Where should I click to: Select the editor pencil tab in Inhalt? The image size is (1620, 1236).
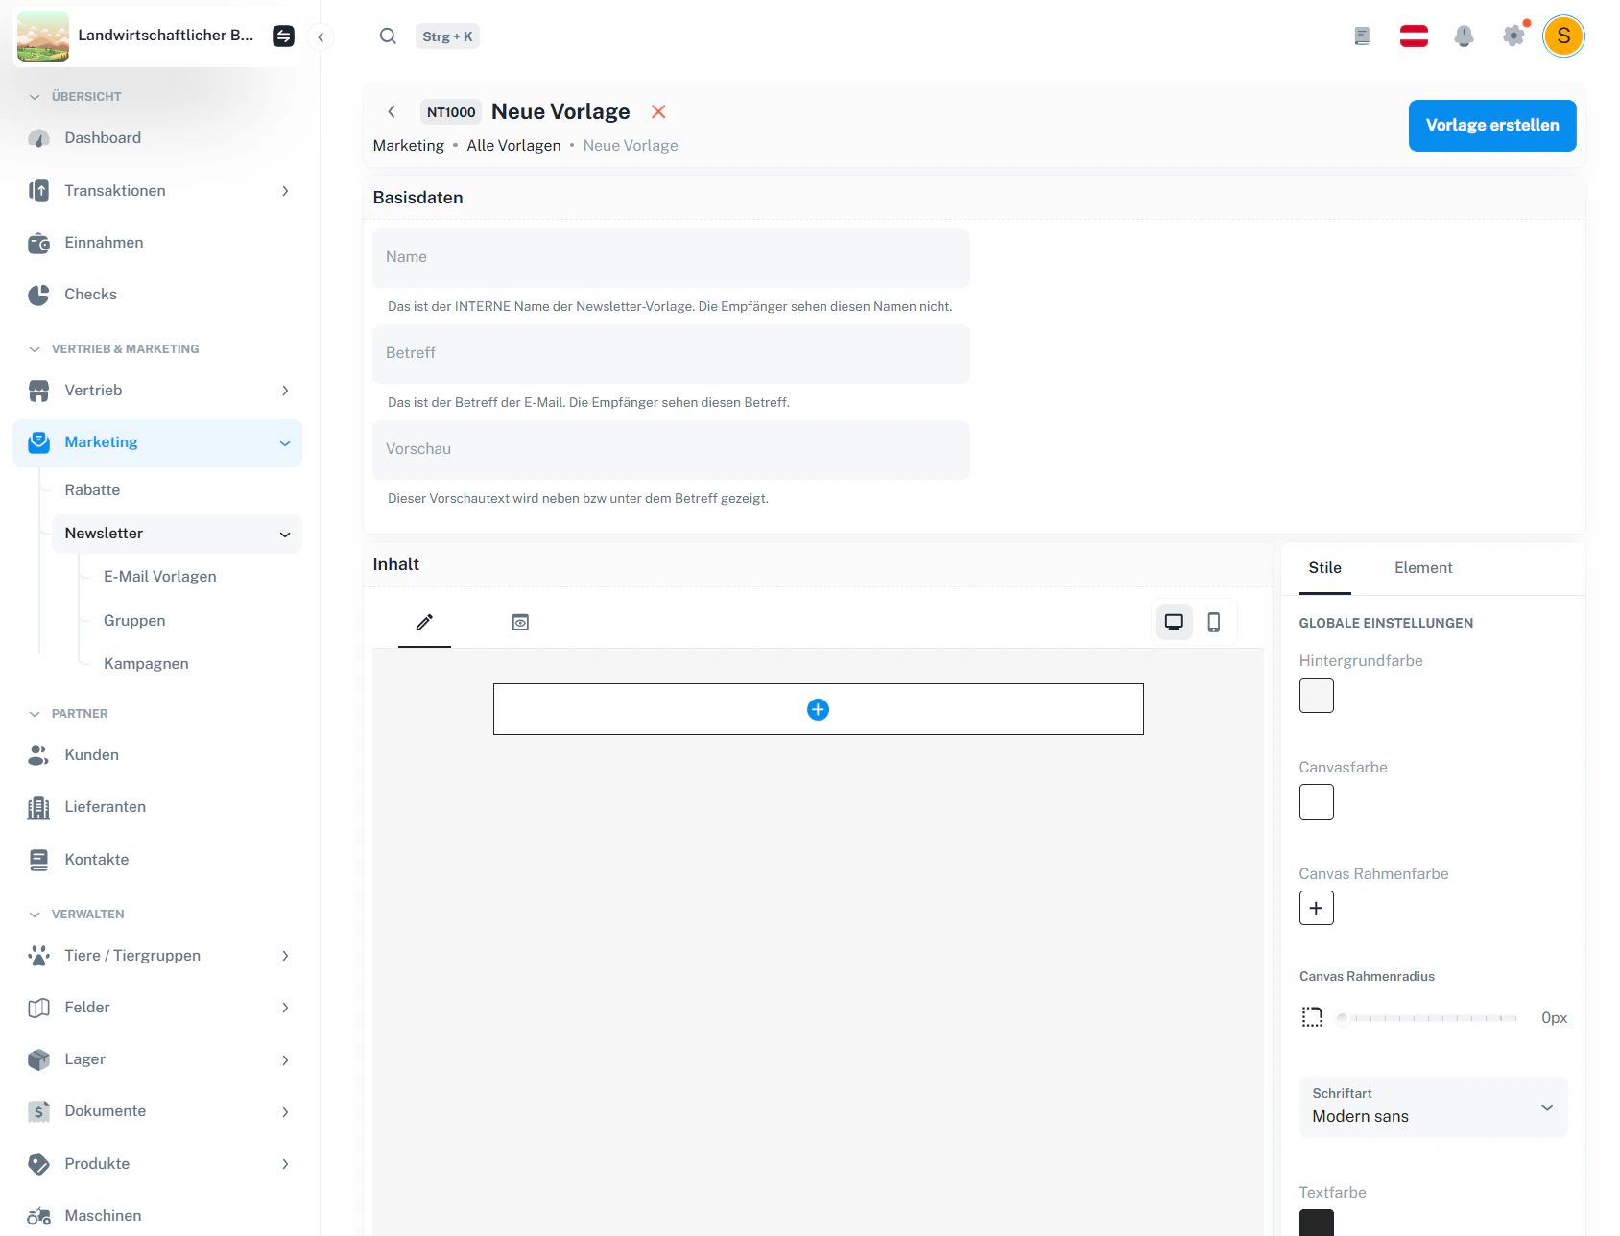pyautogui.click(x=423, y=622)
